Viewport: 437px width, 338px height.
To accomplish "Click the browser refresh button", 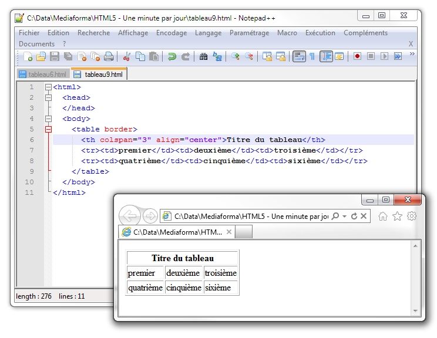I will (x=354, y=216).
